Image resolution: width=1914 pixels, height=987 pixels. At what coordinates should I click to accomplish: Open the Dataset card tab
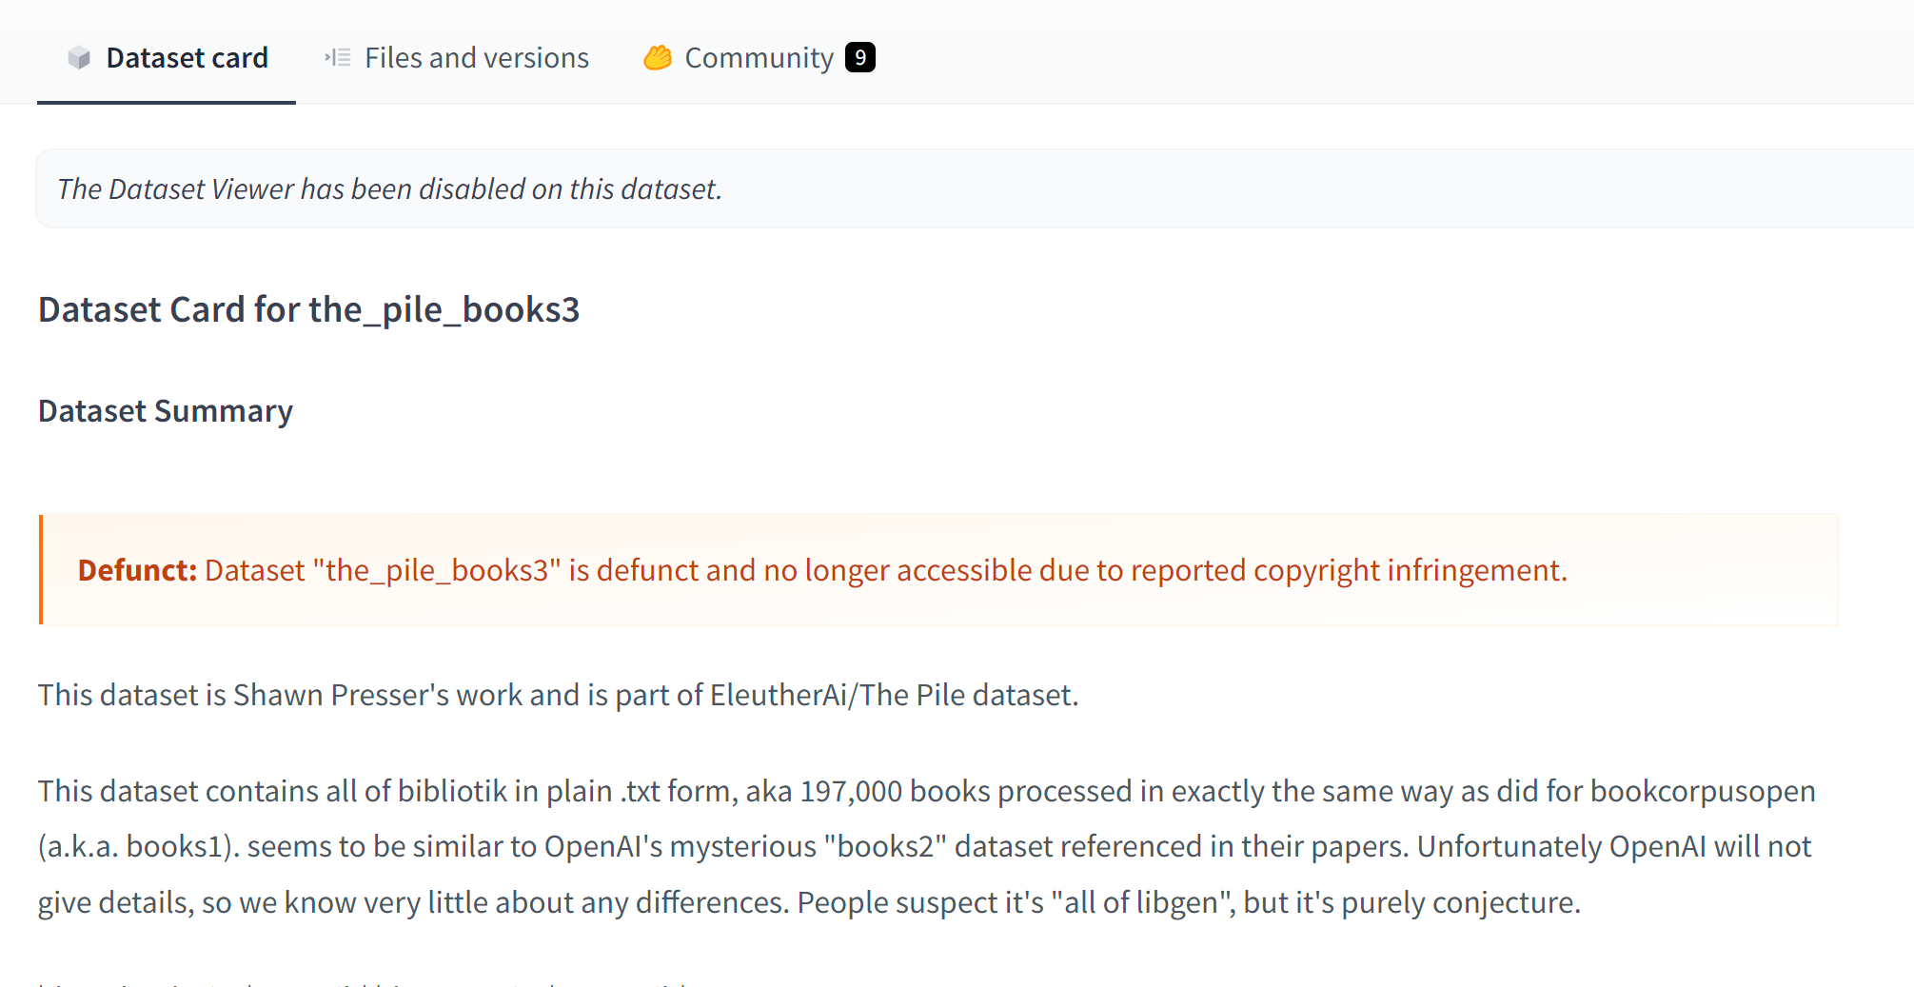click(167, 58)
